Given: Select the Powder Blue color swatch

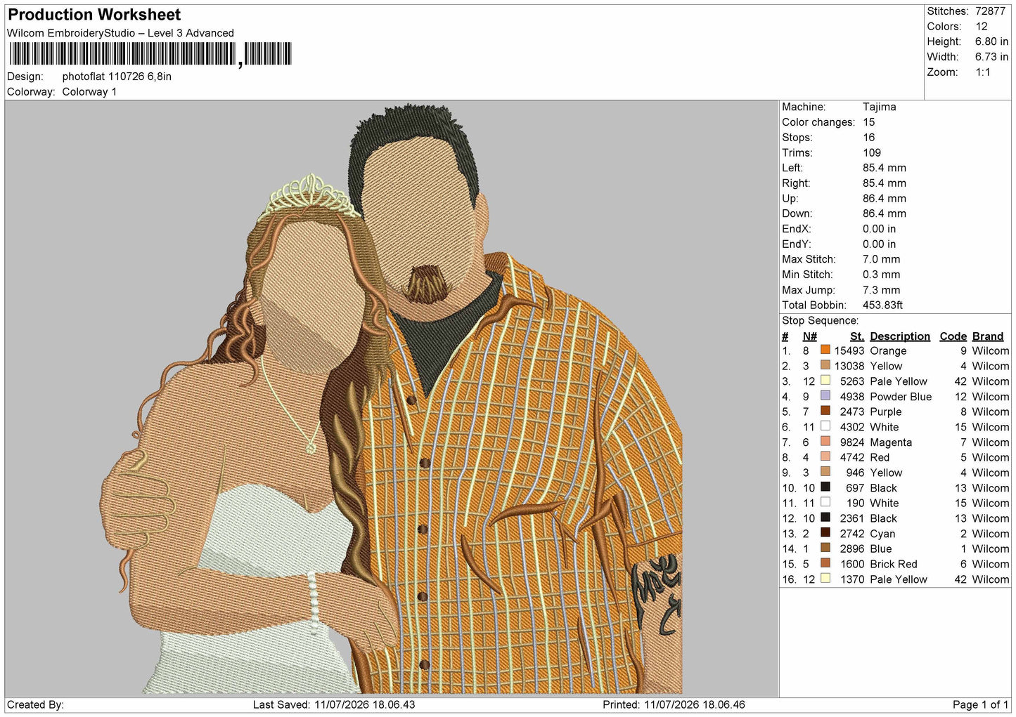Looking at the screenshot, I should point(825,395).
